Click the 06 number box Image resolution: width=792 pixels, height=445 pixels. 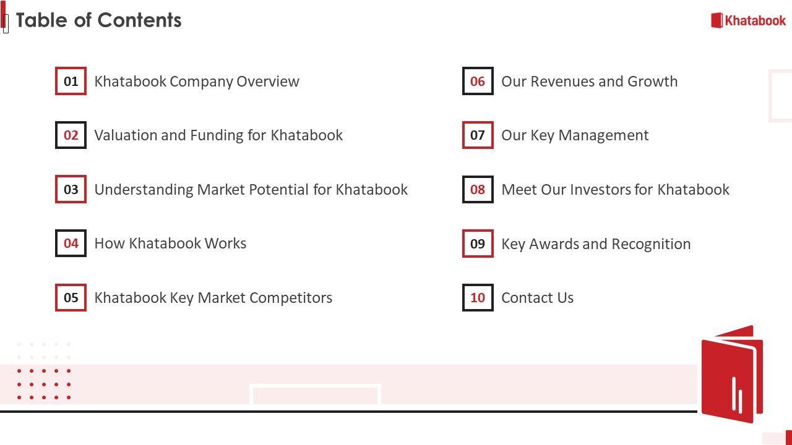point(478,81)
